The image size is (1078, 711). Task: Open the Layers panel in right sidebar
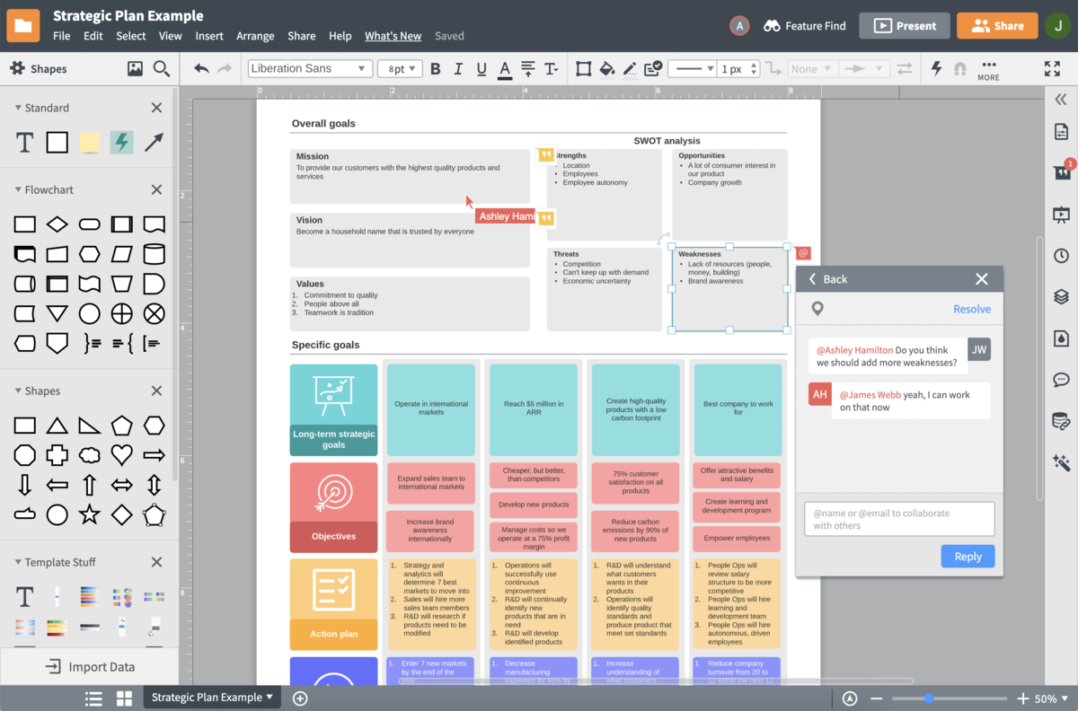[1061, 296]
